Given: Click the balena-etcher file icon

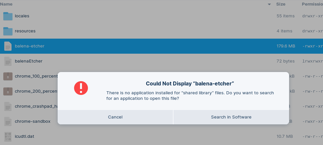Looking at the screenshot, I should click(8, 46).
